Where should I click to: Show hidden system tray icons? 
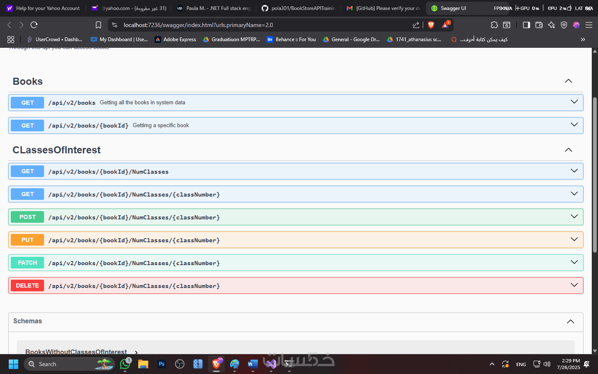[492, 364]
